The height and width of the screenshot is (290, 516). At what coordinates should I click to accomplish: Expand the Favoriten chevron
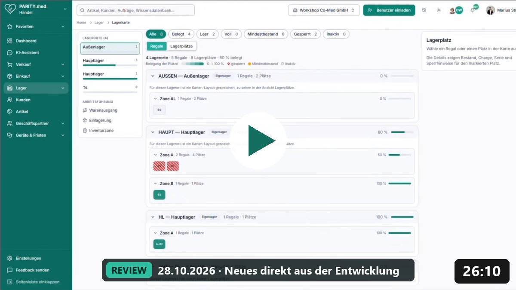click(63, 27)
